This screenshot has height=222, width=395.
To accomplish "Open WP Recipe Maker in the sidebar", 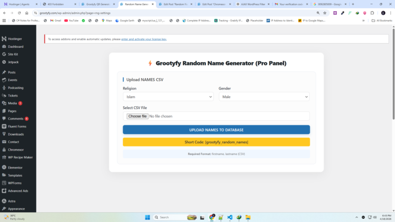I will pos(20,157).
